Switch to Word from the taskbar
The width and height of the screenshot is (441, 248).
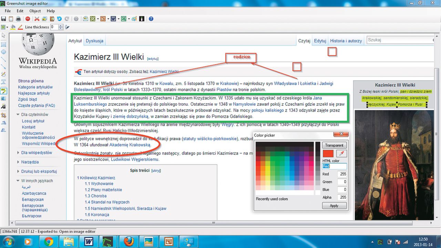[89, 241]
